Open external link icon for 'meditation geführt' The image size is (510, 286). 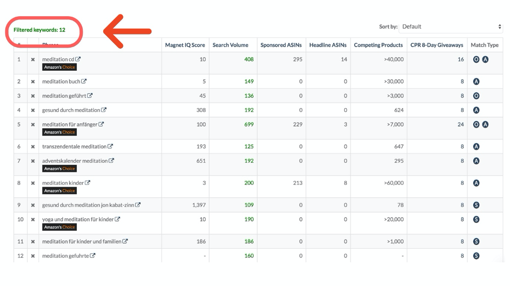coord(90,96)
